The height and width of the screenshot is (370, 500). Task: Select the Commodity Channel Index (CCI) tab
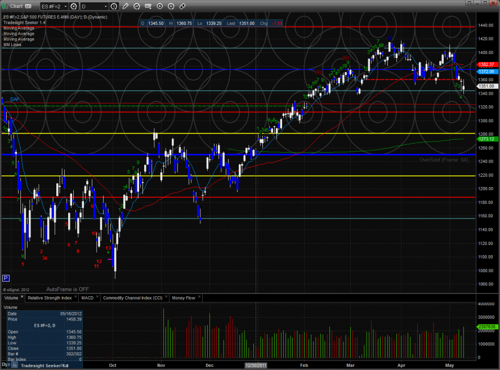[132, 297]
